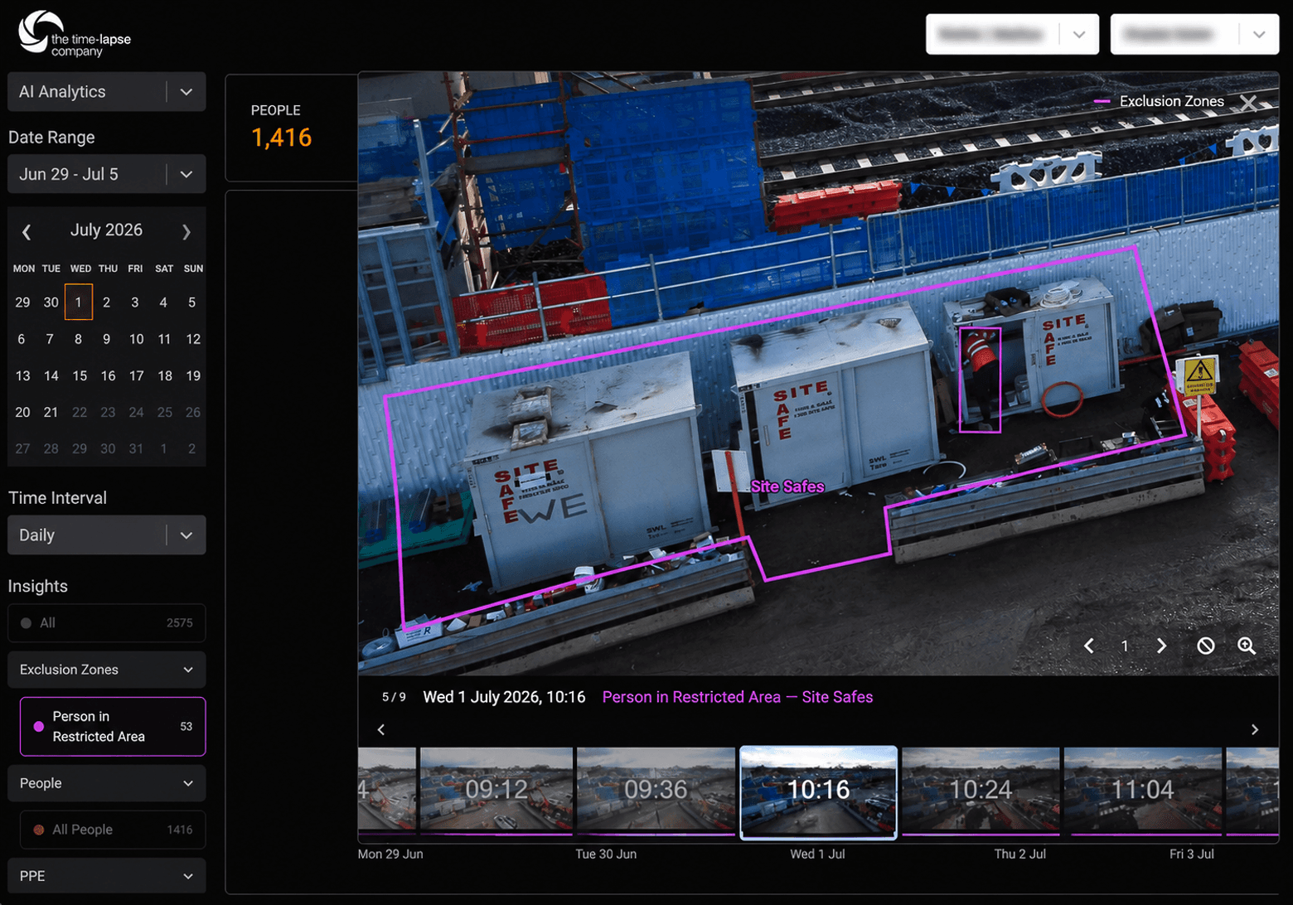Click the zoom in magnifier icon
This screenshot has height=905, width=1293.
(1247, 646)
